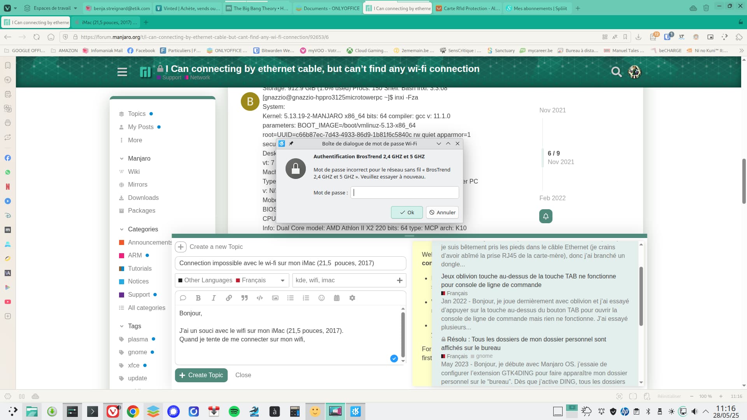Click the reply/speech bubble composer icon
This screenshot has width=747, height=420.
click(x=183, y=298)
